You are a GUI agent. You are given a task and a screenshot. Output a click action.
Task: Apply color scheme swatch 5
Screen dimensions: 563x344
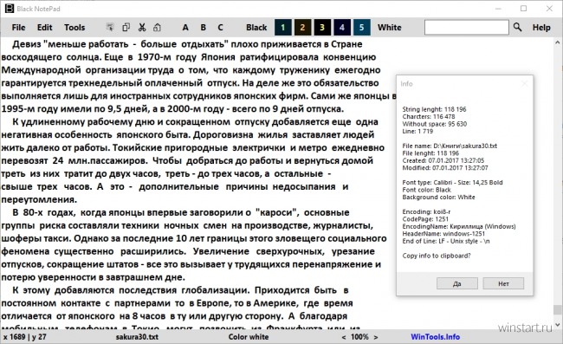pos(361,27)
